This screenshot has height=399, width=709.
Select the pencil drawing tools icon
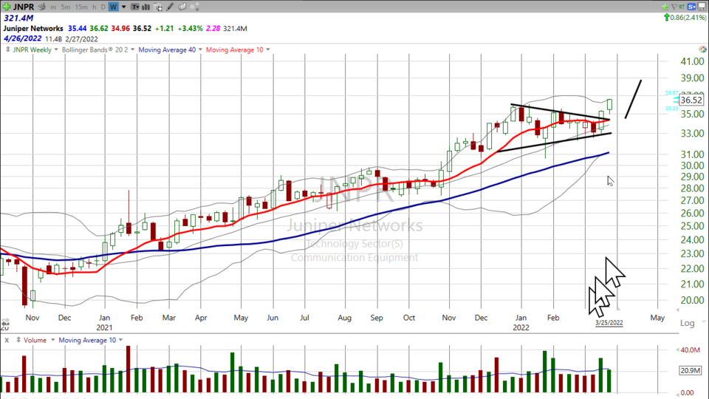click(170, 7)
